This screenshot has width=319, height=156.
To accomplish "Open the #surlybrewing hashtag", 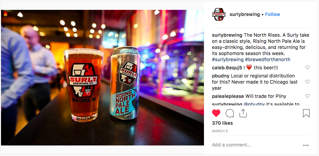I will [x=228, y=60].
